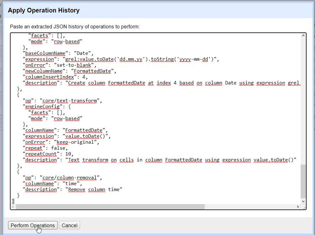Click the vertical scrollbar up arrow
315x235 pixels.
[303, 36]
